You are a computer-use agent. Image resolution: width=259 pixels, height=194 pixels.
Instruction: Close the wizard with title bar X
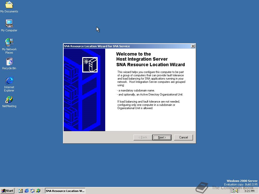pos(193,46)
